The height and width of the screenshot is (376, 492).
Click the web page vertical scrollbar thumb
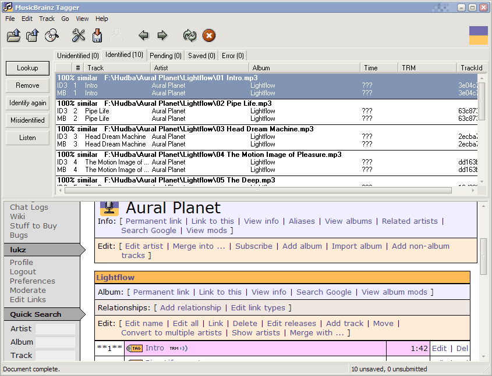pos(483,256)
